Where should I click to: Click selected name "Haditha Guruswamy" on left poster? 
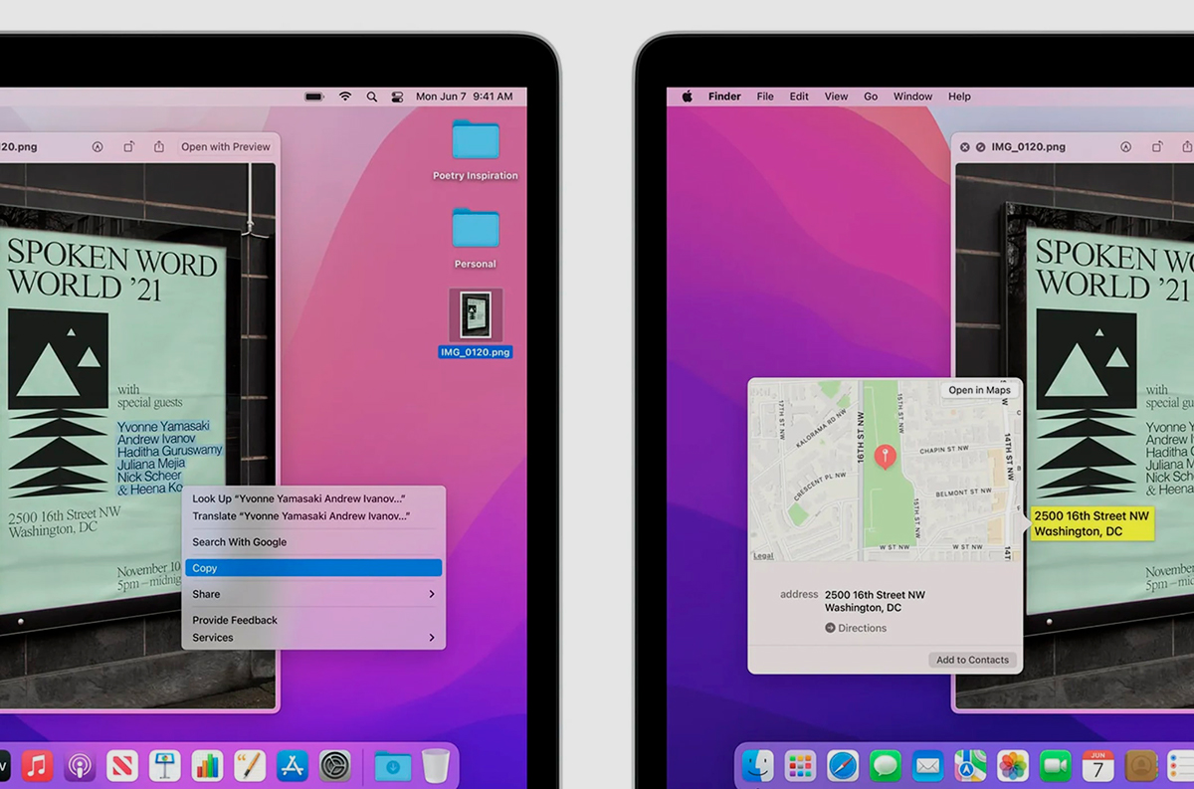170,450
